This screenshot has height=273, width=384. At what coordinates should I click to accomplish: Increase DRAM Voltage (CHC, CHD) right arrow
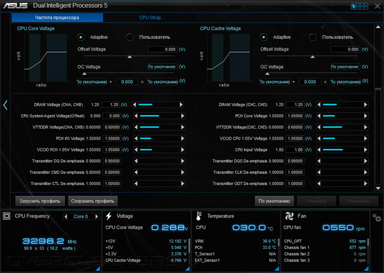tap(365, 105)
